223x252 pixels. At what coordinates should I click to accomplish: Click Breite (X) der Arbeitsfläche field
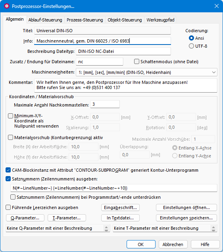coord(83,147)
